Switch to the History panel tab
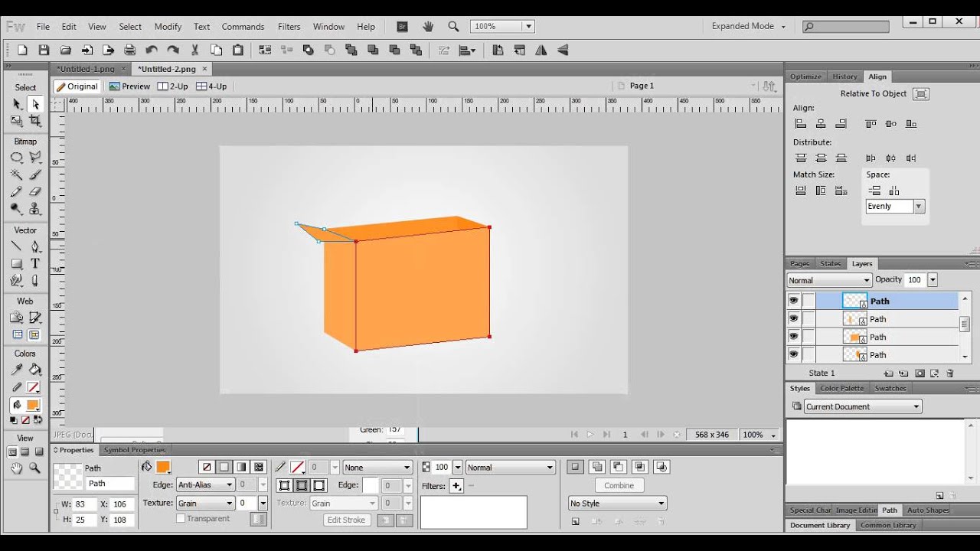 click(844, 77)
